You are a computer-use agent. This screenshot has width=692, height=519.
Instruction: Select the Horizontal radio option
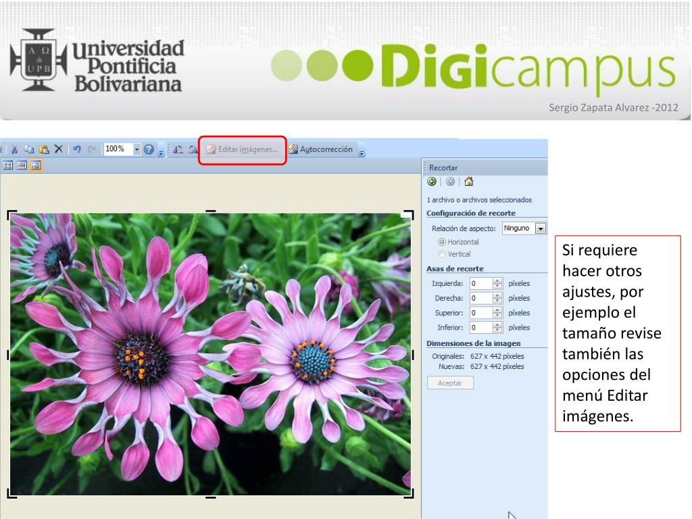(x=442, y=242)
